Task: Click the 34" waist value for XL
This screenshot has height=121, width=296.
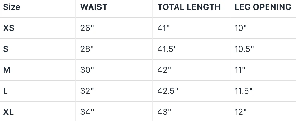Action: [87, 112]
